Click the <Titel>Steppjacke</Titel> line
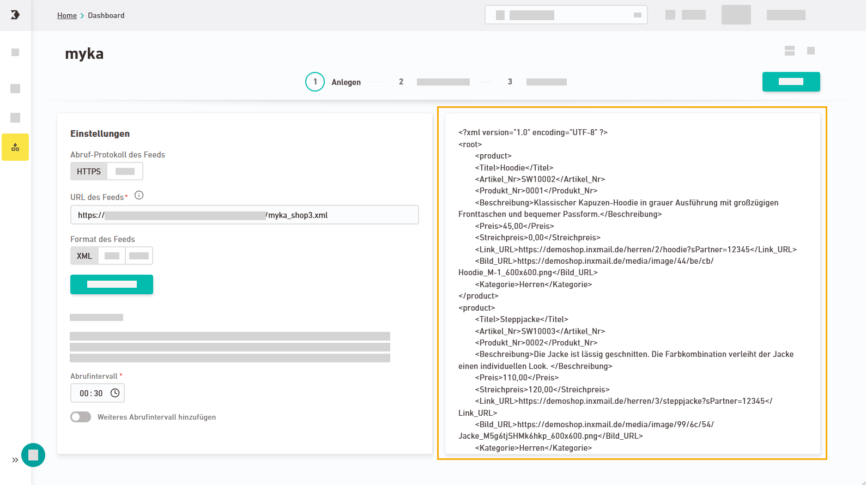Image resolution: width=866 pixels, height=485 pixels. (x=522, y=319)
